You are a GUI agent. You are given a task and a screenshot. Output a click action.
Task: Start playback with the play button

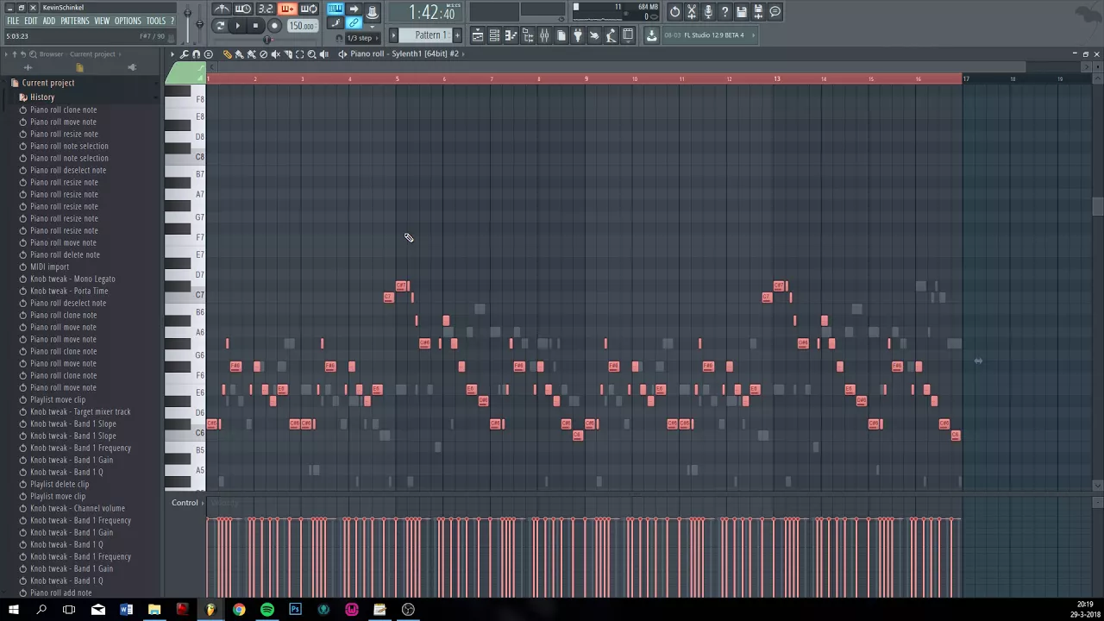[x=238, y=25]
